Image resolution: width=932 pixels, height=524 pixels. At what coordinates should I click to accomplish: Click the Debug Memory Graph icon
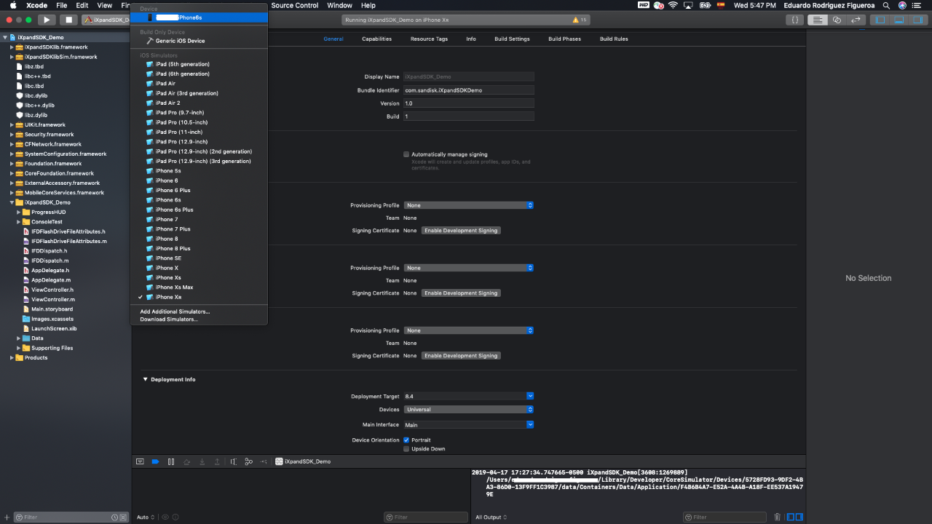point(249,461)
